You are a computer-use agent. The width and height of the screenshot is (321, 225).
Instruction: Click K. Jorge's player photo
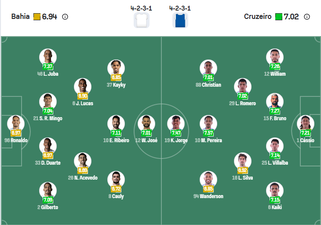click(x=176, y=124)
